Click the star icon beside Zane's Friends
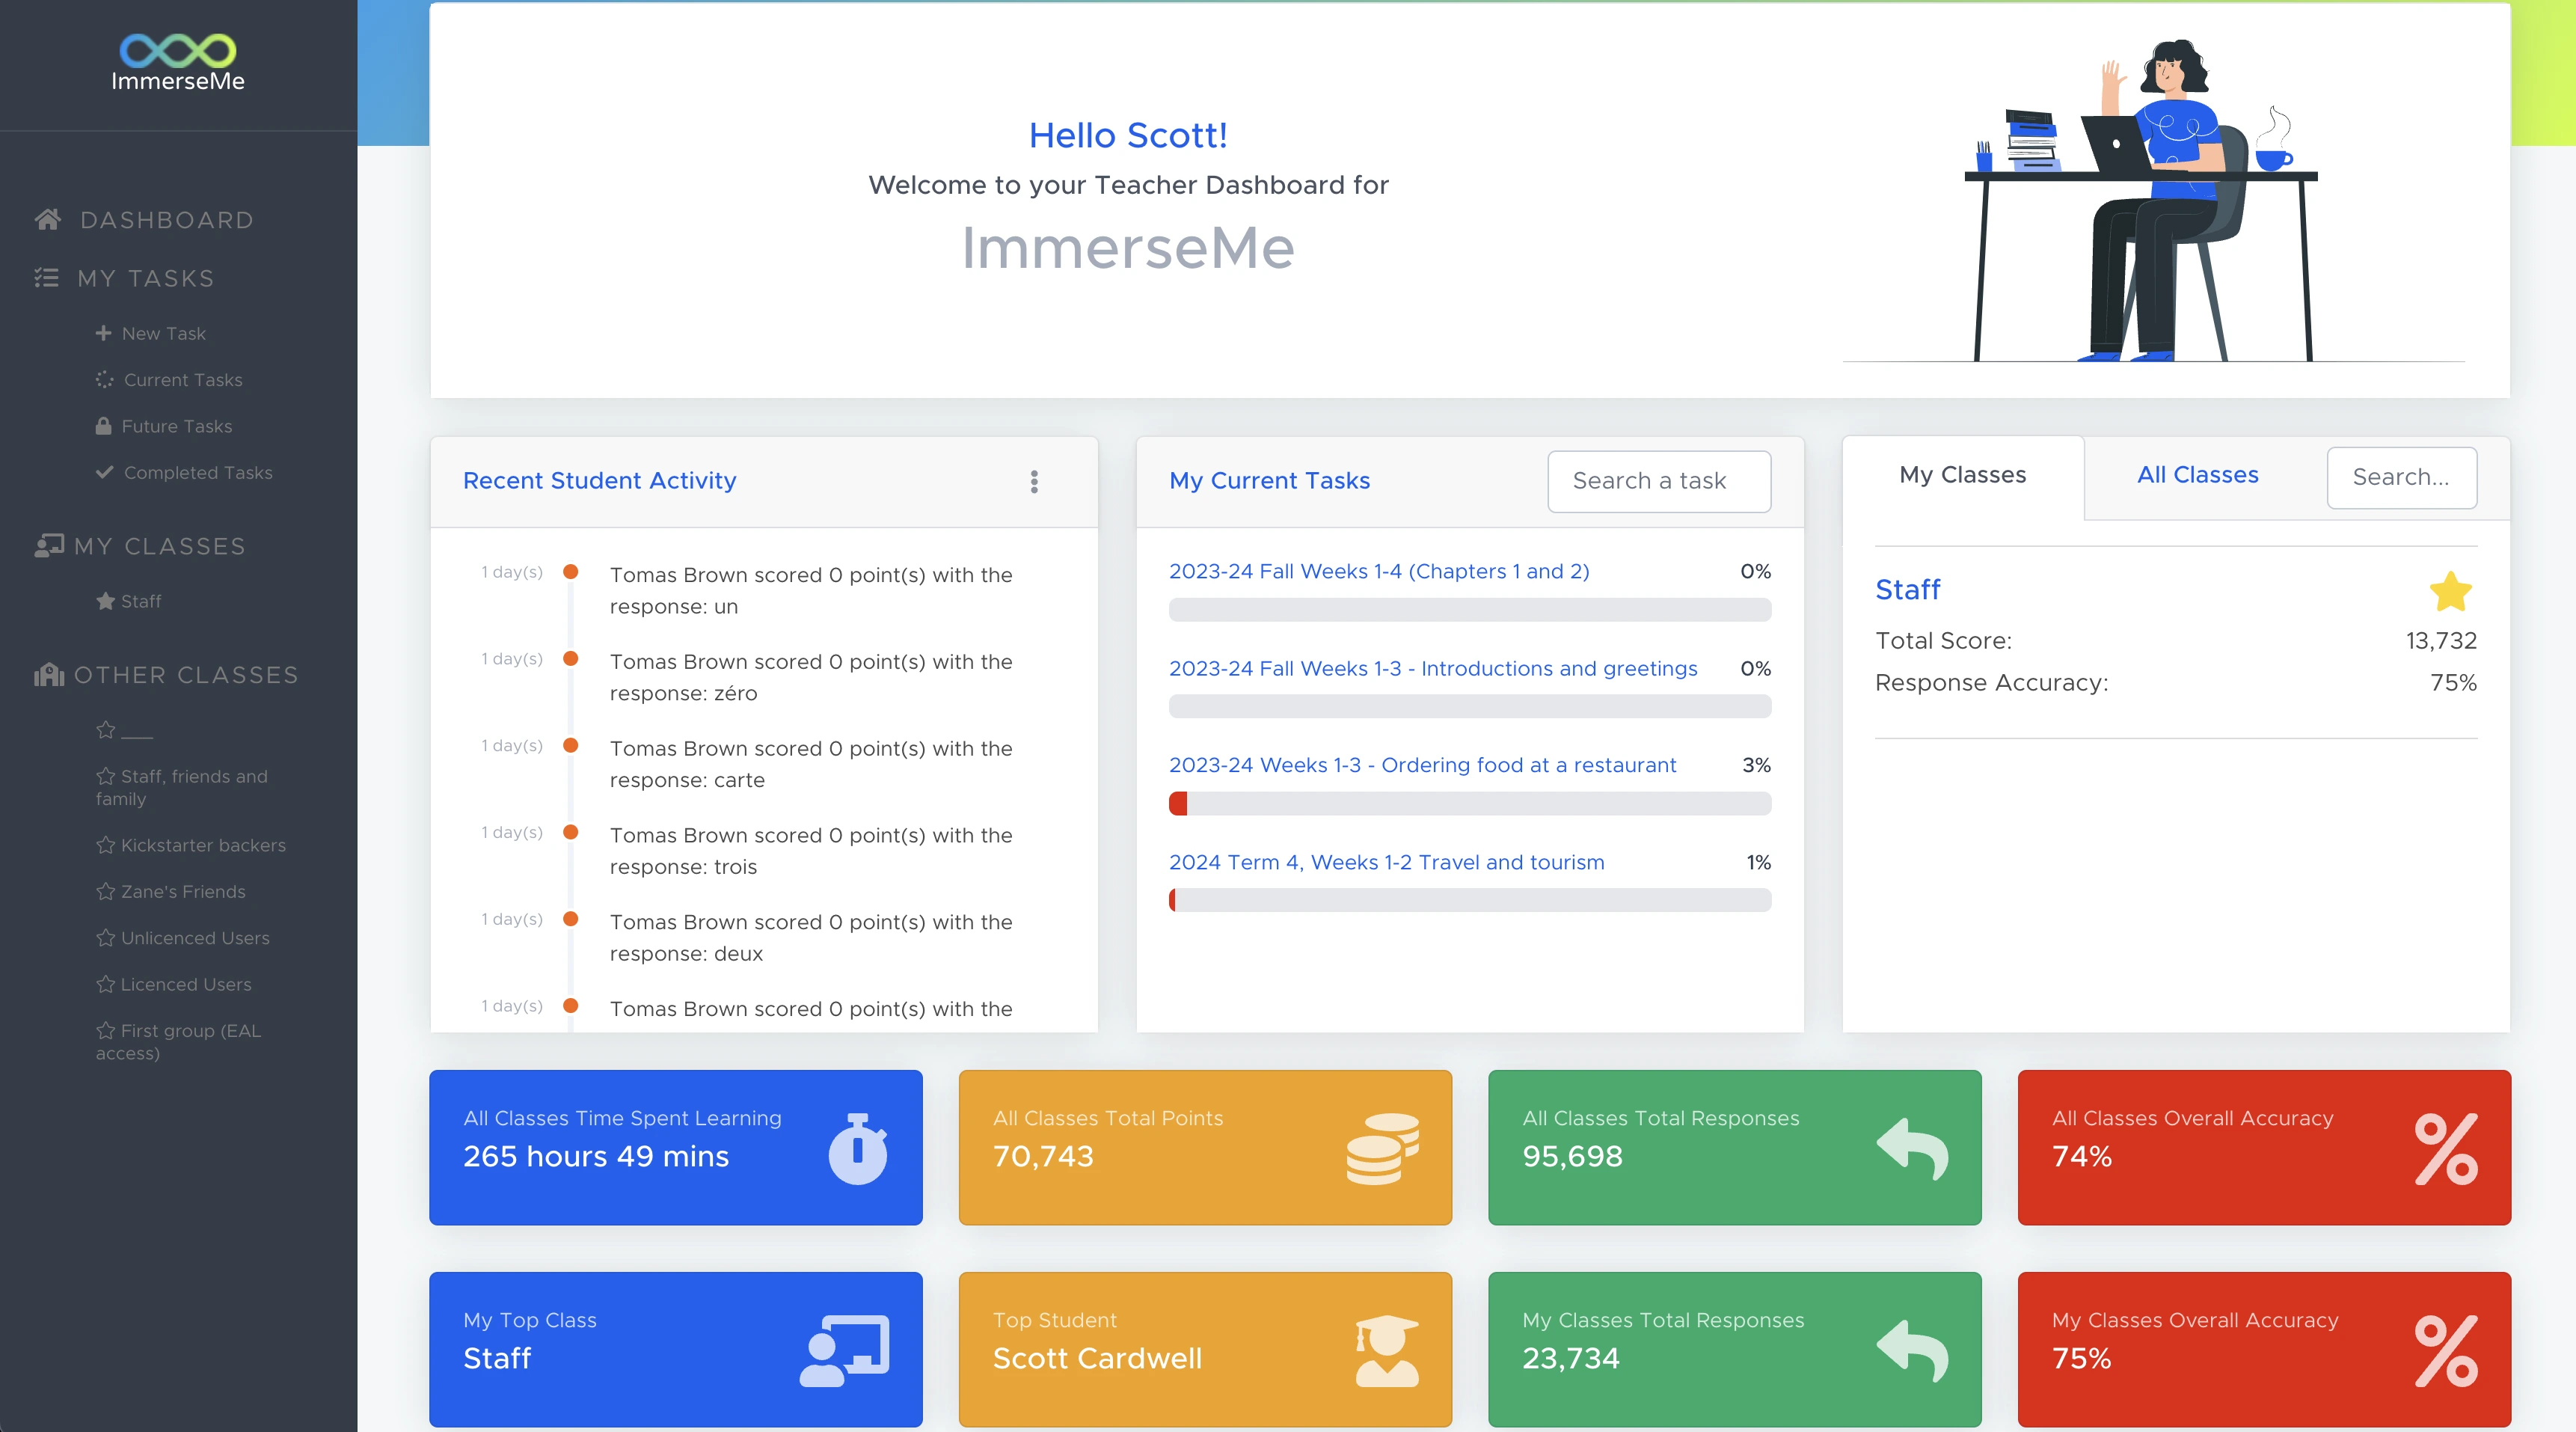The height and width of the screenshot is (1432, 2576). coord(105,891)
